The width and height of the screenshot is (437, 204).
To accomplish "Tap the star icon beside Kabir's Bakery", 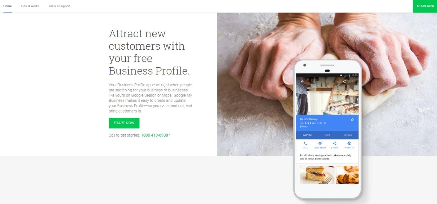I will pyautogui.click(x=352, y=120).
